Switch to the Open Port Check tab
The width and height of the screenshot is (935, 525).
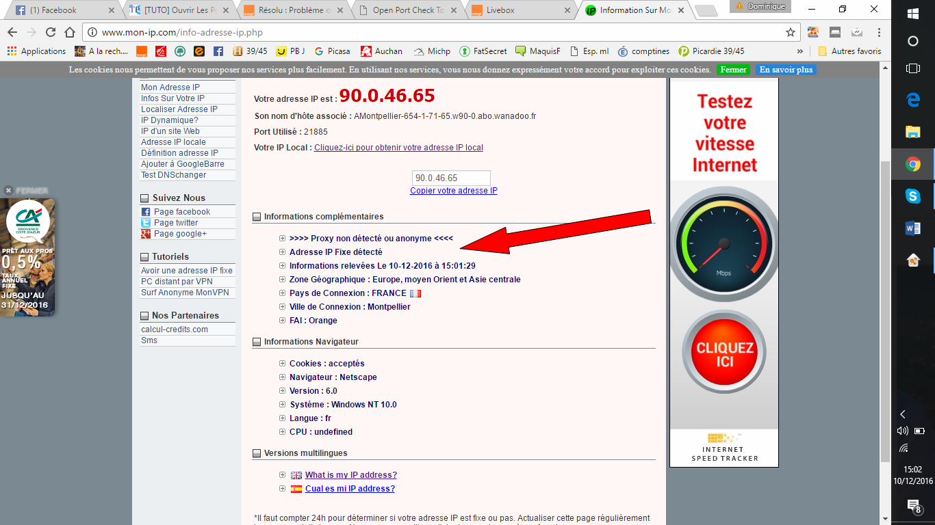click(408, 10)
